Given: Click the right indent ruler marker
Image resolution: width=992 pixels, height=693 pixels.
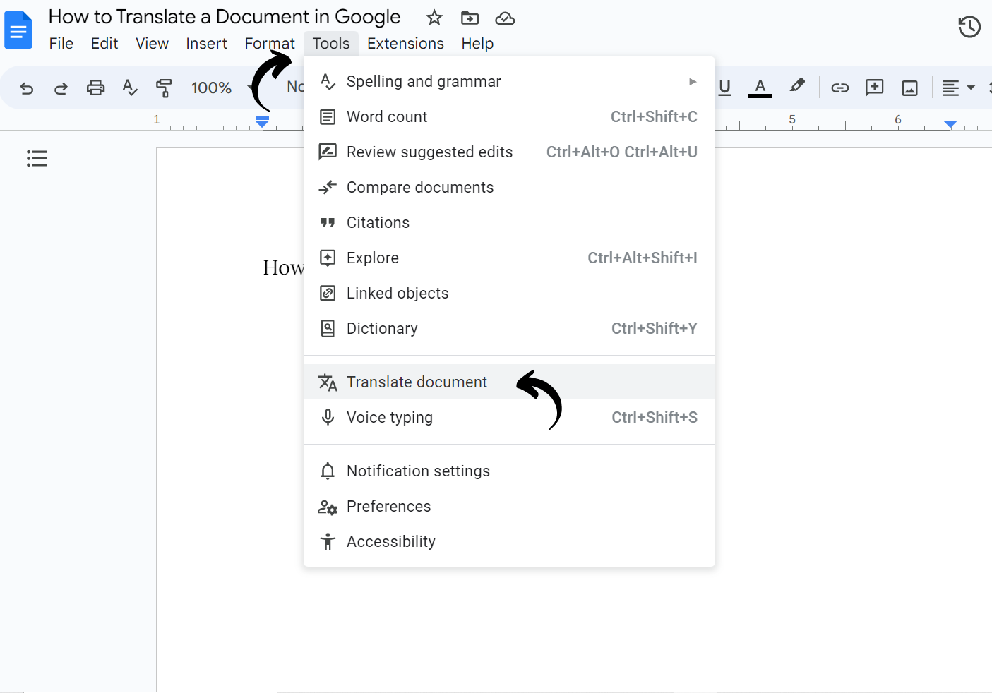Looking at the screenshot, I should (x=950, y=124).
